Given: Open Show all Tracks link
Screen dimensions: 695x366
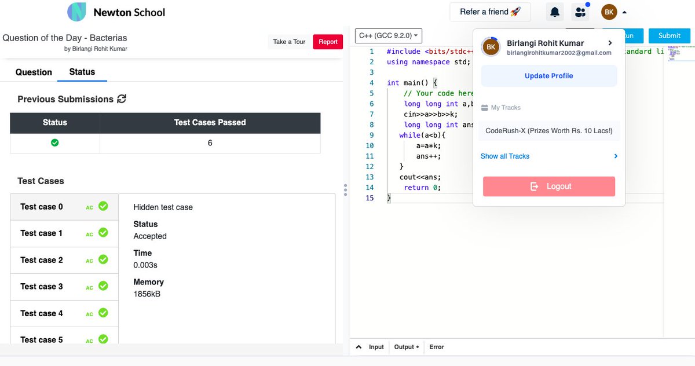Looking at the screenshot, I should tap(505, 156).
